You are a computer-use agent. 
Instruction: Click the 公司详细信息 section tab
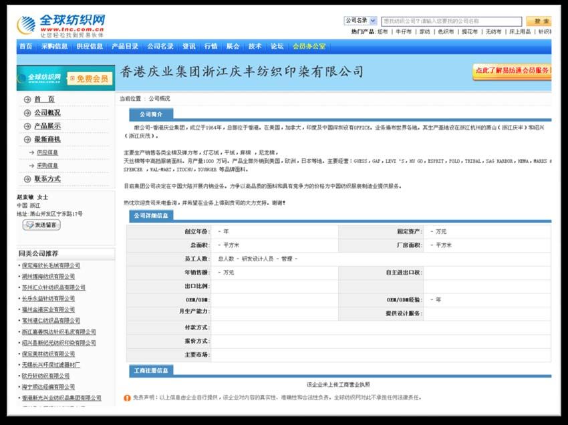click(x=151, y=216)
